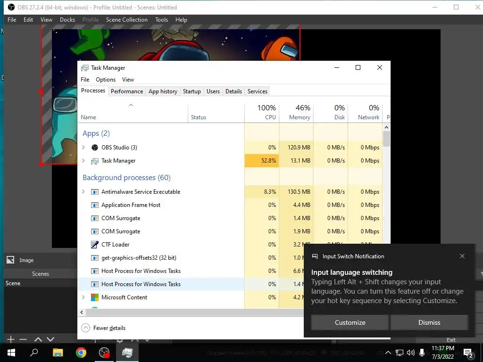483x362 pixels.
Task: Expand the OBS Studio (3) process group
Action: click(83, 148)
